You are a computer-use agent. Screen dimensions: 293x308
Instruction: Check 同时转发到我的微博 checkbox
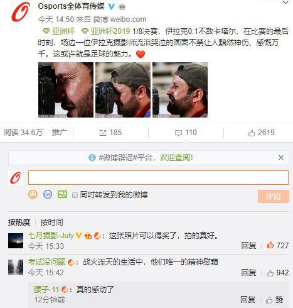(75, 195)
